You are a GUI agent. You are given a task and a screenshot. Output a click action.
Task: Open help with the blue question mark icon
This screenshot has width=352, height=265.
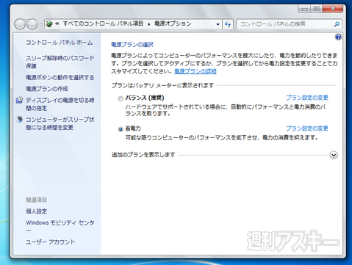pos(338,37)
